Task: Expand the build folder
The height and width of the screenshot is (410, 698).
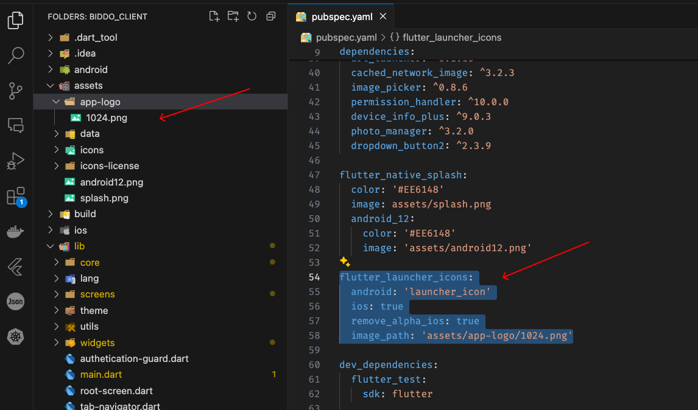Action: [51, 214]
